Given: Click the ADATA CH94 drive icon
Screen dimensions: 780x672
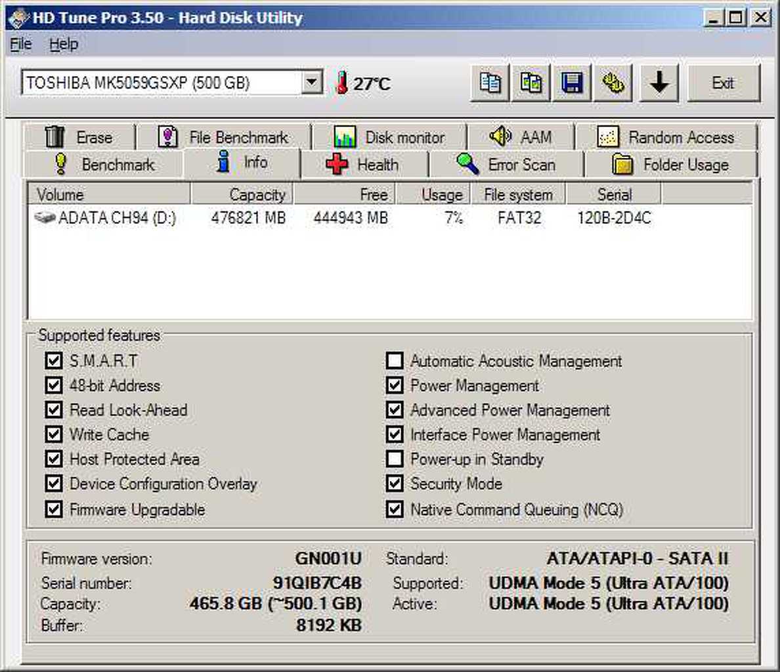Looking at the screenshot, I should click(45, 217).
